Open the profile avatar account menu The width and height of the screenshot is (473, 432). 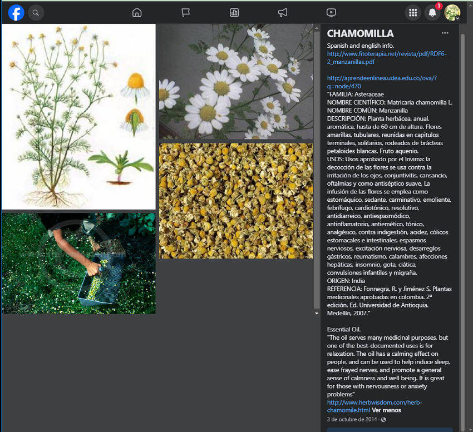(x=452, y=12)
